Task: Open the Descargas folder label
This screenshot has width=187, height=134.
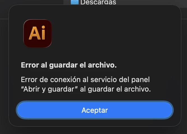Action: click(x=98, y=2)
